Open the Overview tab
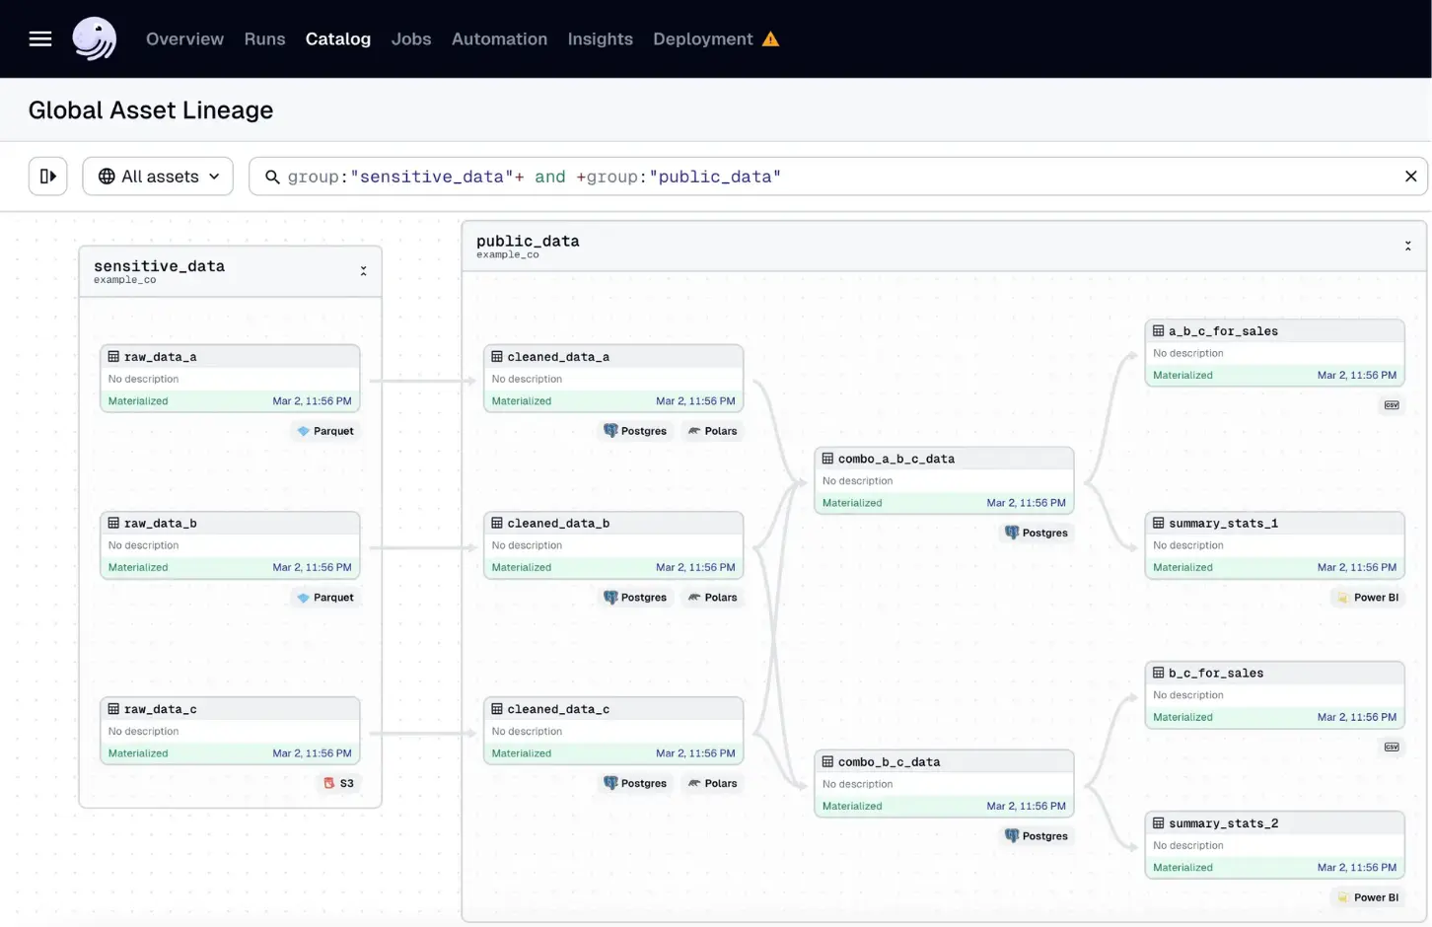1432x927 pixels. click(x=184, y=38)
